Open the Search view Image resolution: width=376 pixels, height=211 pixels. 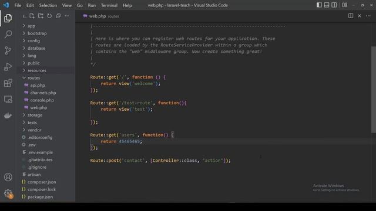coord(8,34)
